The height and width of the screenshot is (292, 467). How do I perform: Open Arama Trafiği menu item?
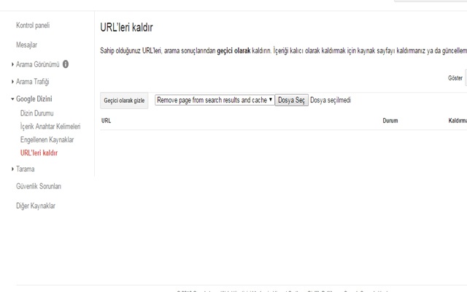(32, 82)
